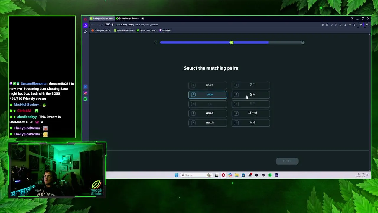The width and height of the screenshot is (378, 213).
Task: Open Opera extensions cube icon
Action: coord(361,25)
